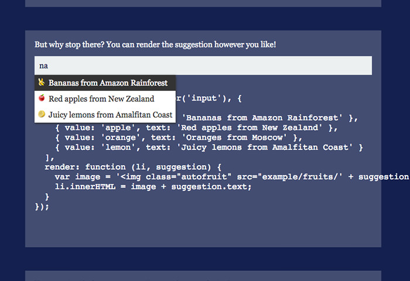This screenshot has height=281, width=410.
Task: Click the 'Bananas from Amazon Rainforest' code string
Action: 262,118
